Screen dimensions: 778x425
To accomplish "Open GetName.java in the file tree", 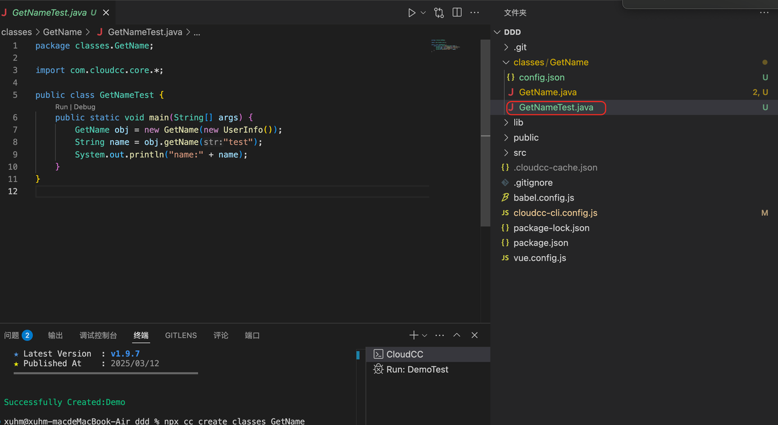I will click(x=548, y=92).
